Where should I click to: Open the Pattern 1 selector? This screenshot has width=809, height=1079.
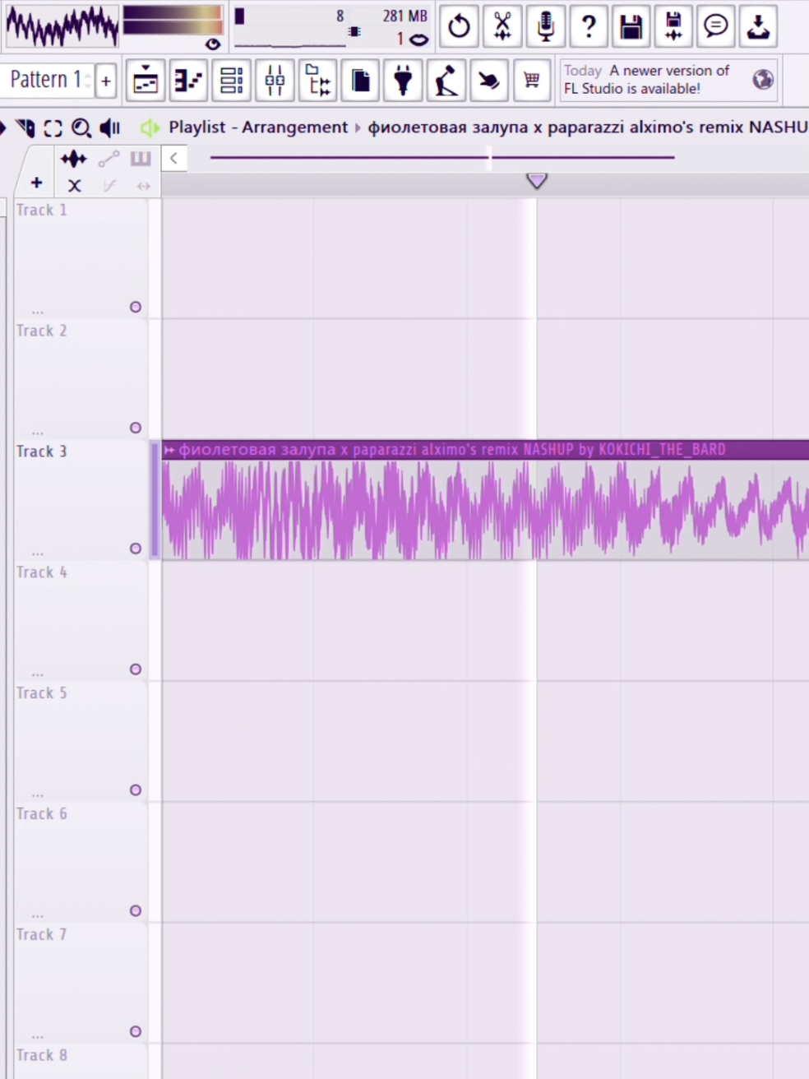pos(46,80)
